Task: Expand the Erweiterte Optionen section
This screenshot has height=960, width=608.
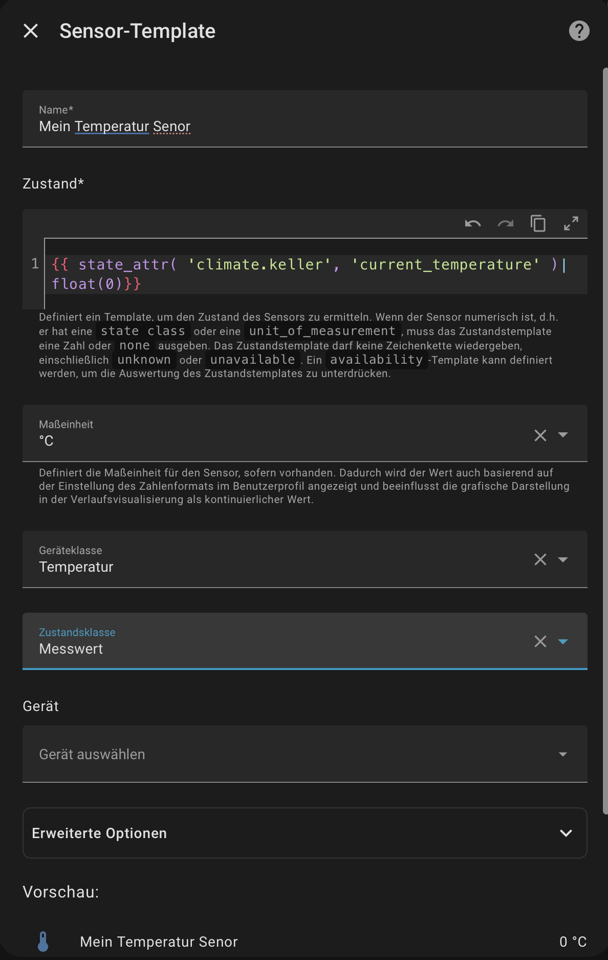Action: click(304, 833)
